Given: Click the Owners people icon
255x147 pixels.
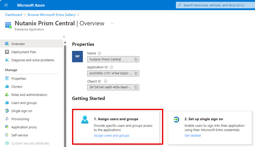Looking at the screenshot, I should (x=7, y=87).
